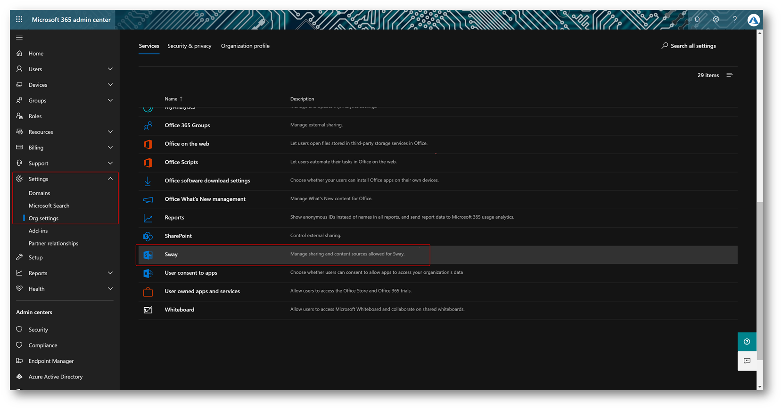Viewport: 783px width, 410px height.
Task: Switch to the Services tab
Action: 149,46
